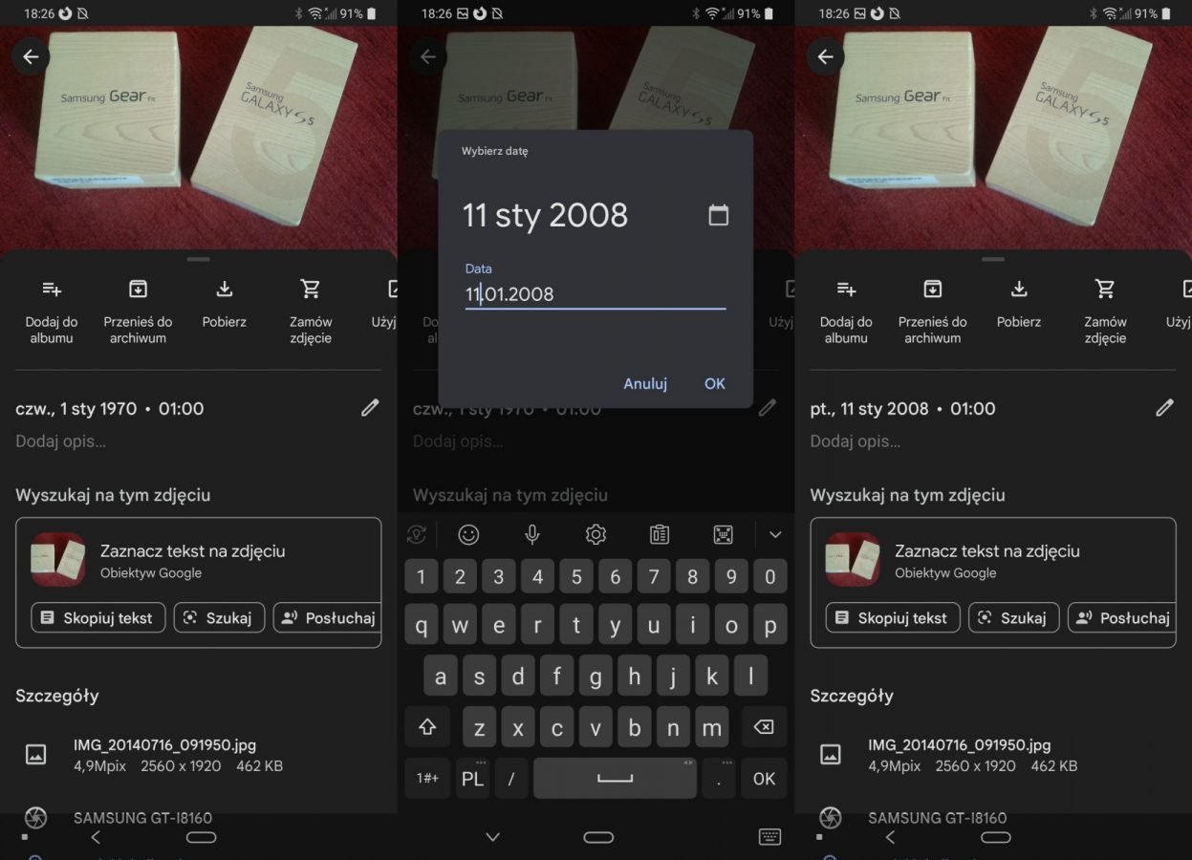Tap IMG_20140716_091950.jpg filename on right screen
The width and height of the screenshot is (1192, 860).
pos(959,745)
